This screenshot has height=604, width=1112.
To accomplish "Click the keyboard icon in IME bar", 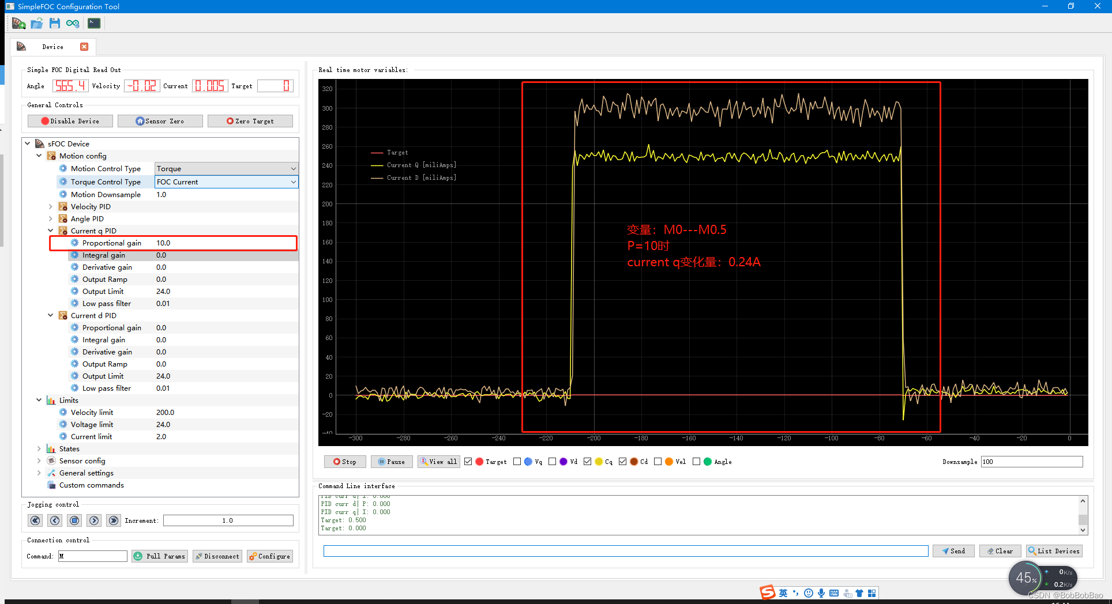I will 834,593.
